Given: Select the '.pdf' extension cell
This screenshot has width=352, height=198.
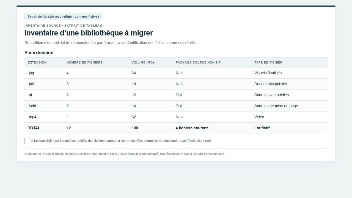Looking at the screenshot, I should click(x=31, y=84).
